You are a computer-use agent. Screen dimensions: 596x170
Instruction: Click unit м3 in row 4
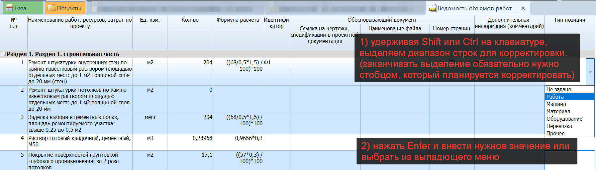(150, 142)
